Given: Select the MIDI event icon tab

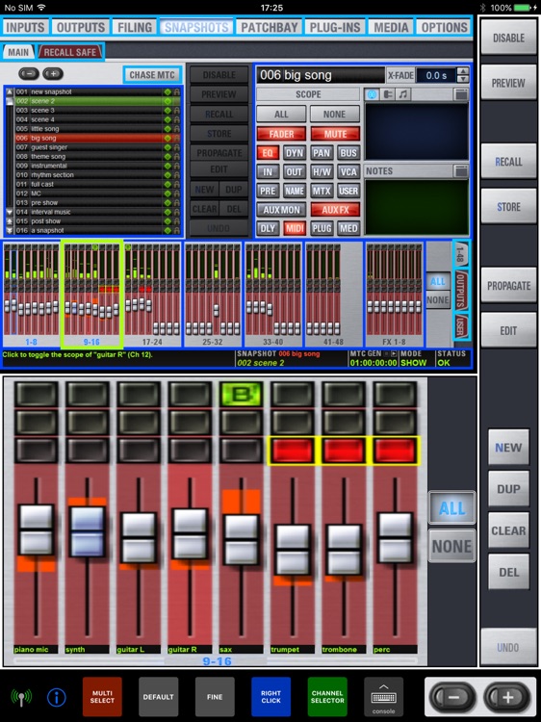Looking at the screenshot, I should click(373, 94).
